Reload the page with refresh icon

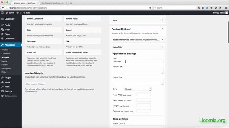point(150,8)
